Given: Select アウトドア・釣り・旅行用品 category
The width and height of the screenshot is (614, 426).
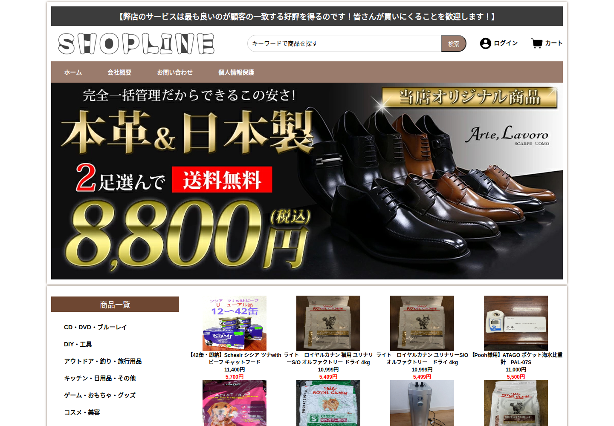Looking at the screenshot, I should coord(103,361).
